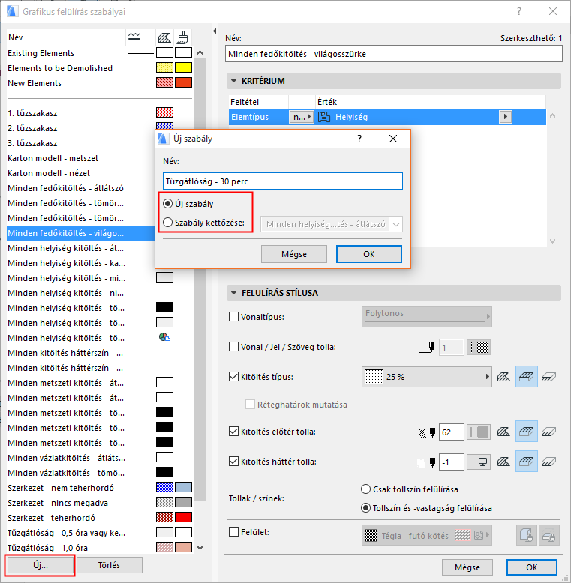Enable the Vonaltípus checkbox
Screen dimensions: 571x583
(234, 317)
